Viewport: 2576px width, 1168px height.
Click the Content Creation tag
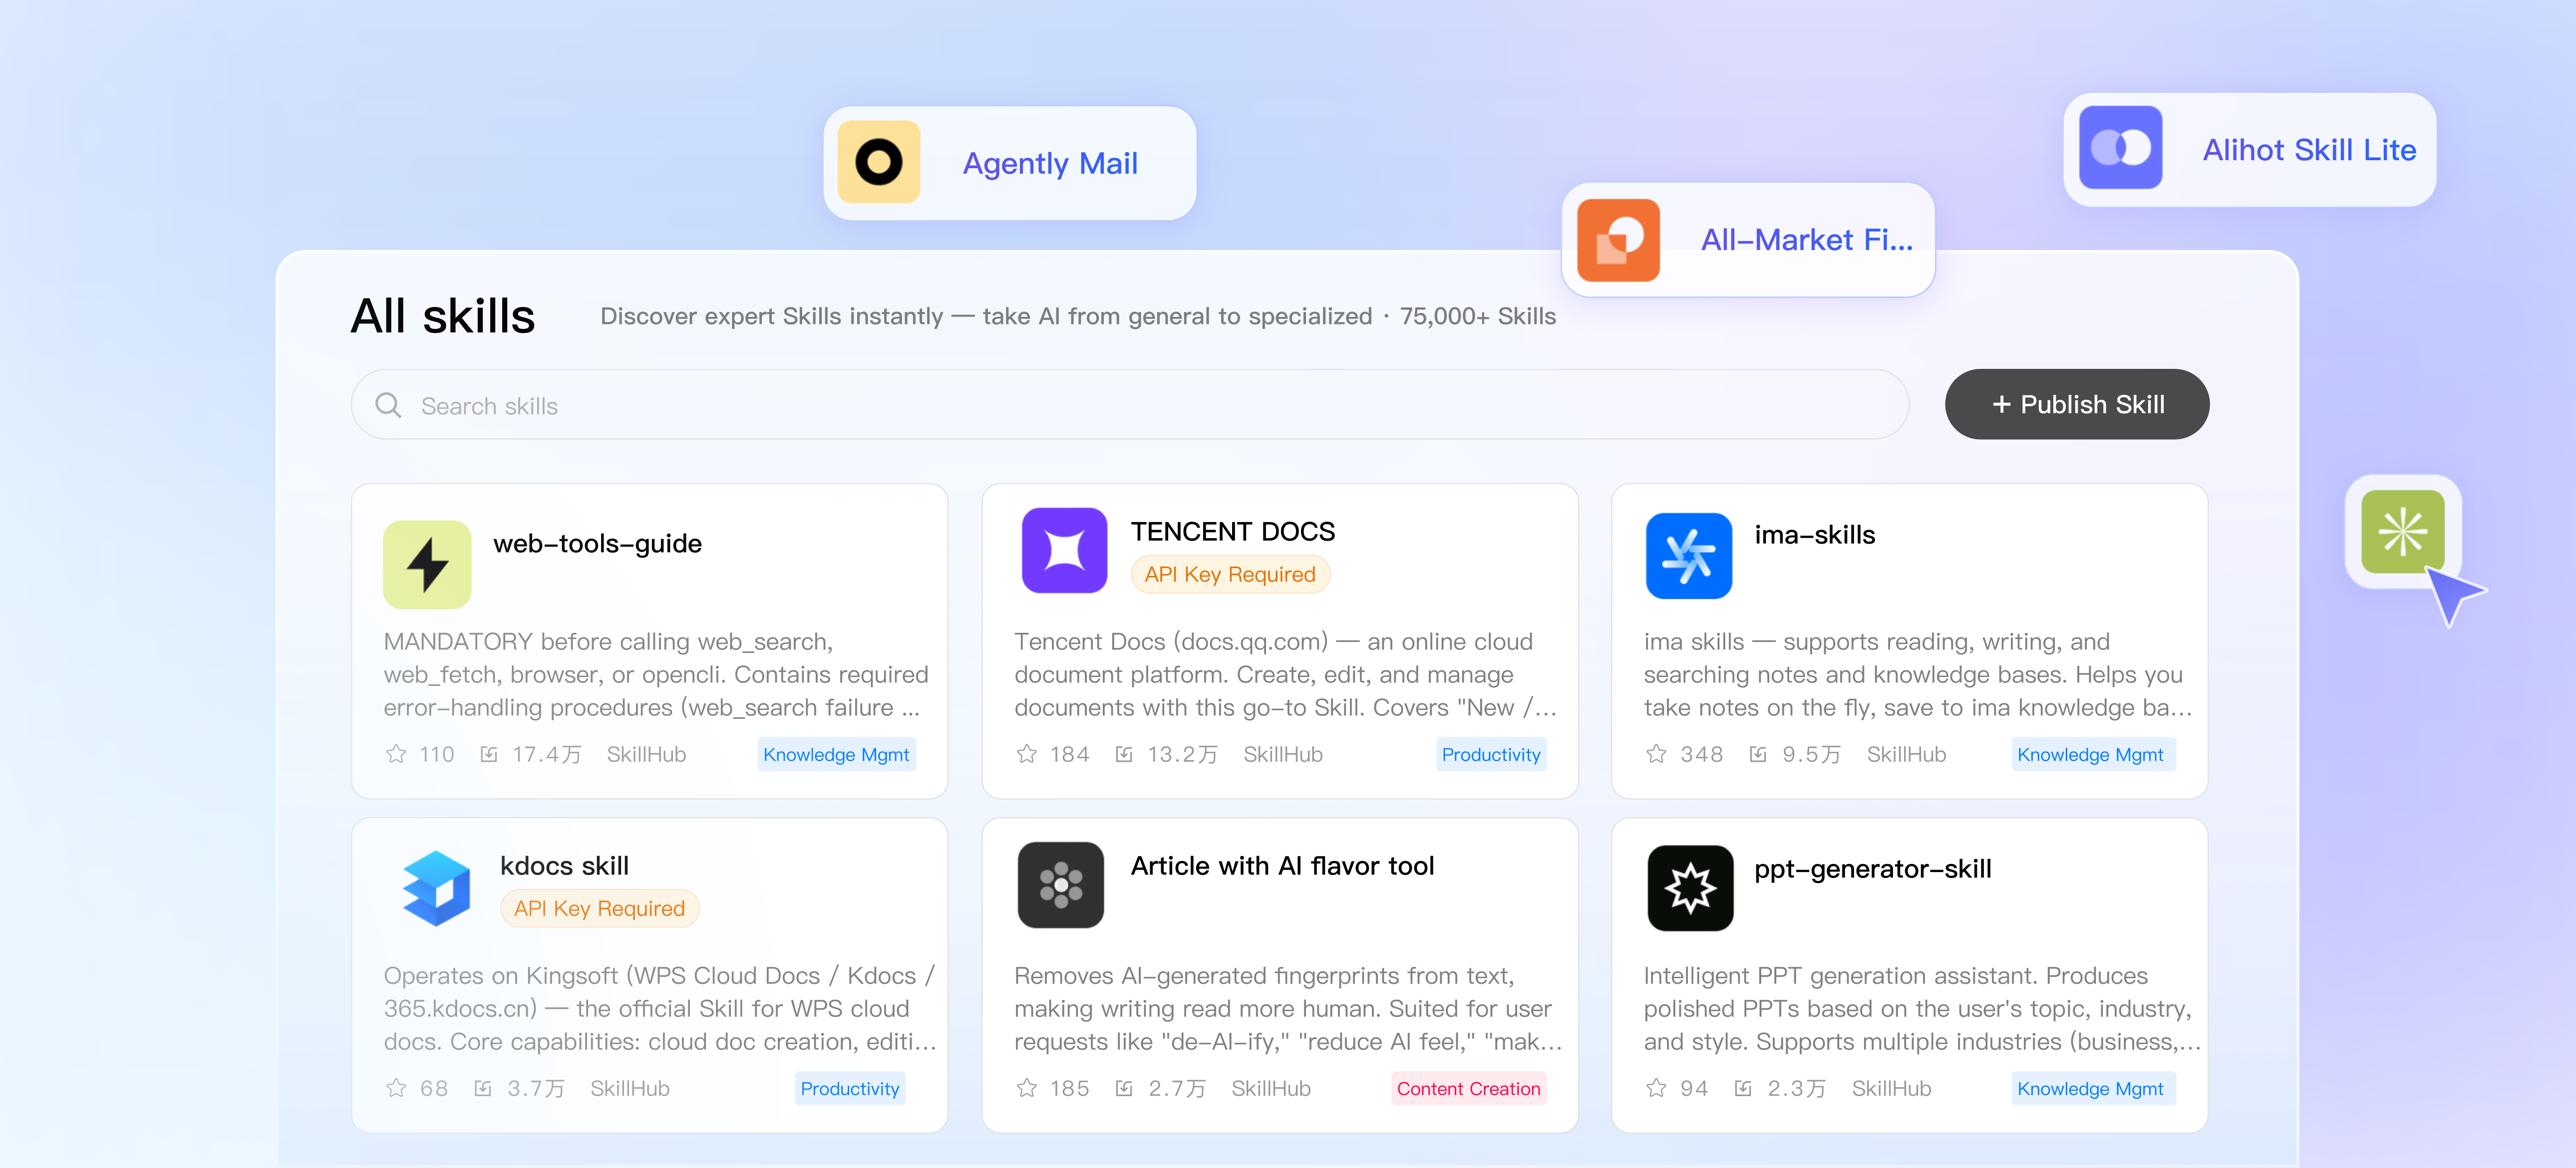coord(1468,1089)
